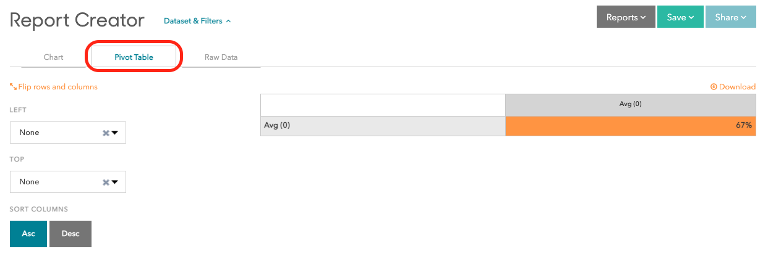Click the orange 67% table cell
The height and width of the screenshot is (254, 768).
[x=630, y=126]
